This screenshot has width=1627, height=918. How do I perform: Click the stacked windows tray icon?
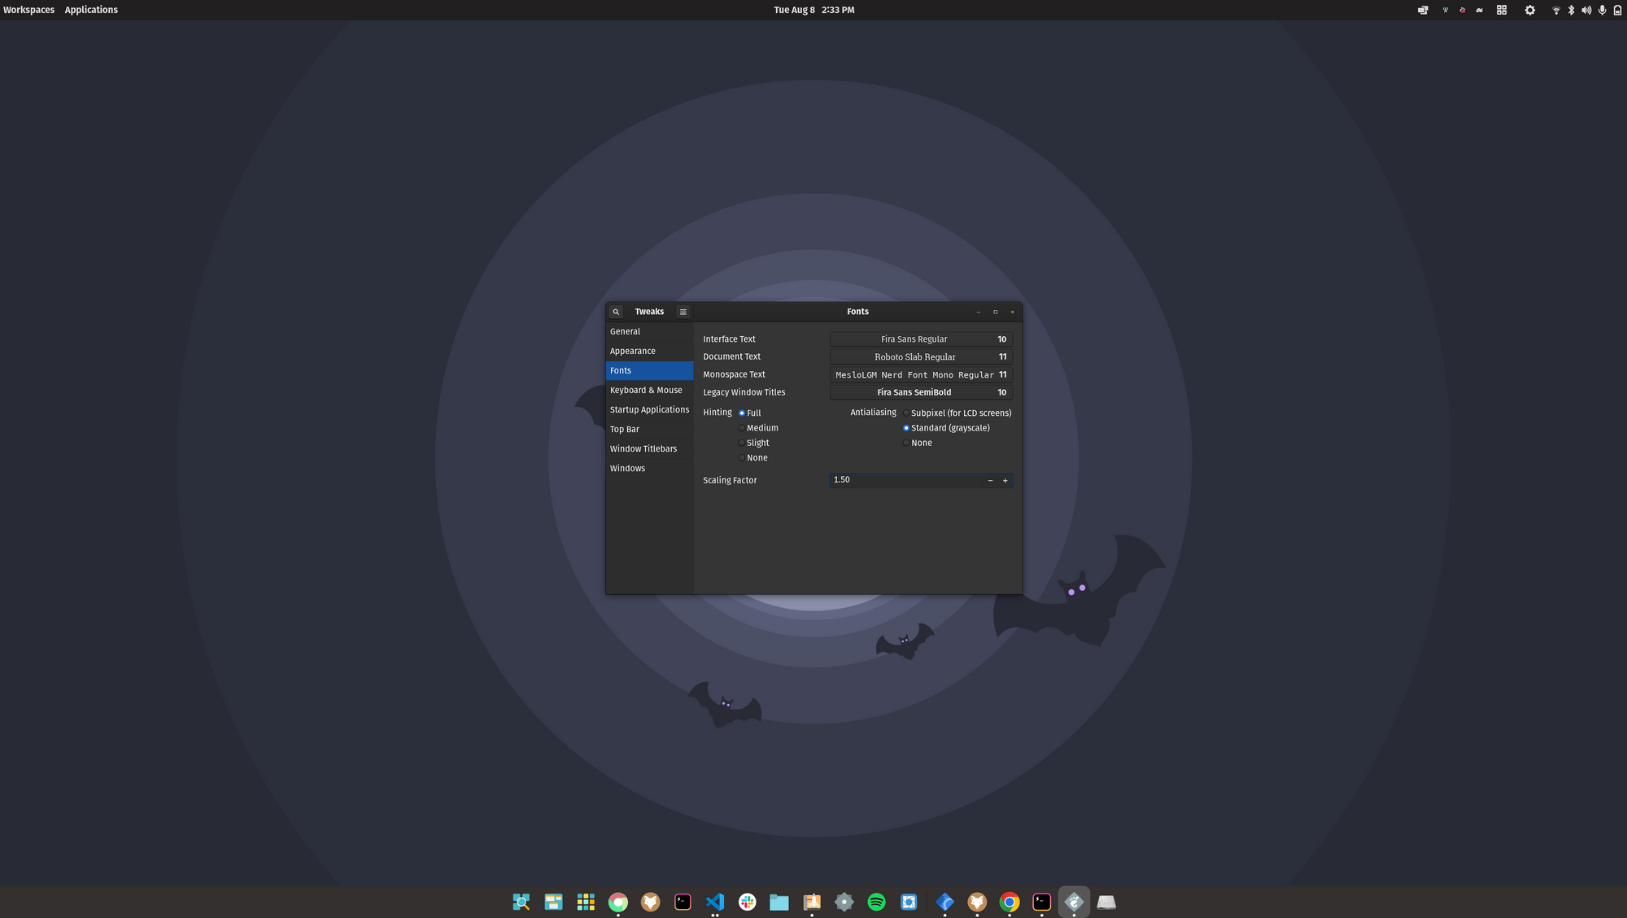tap(1423, 10)
